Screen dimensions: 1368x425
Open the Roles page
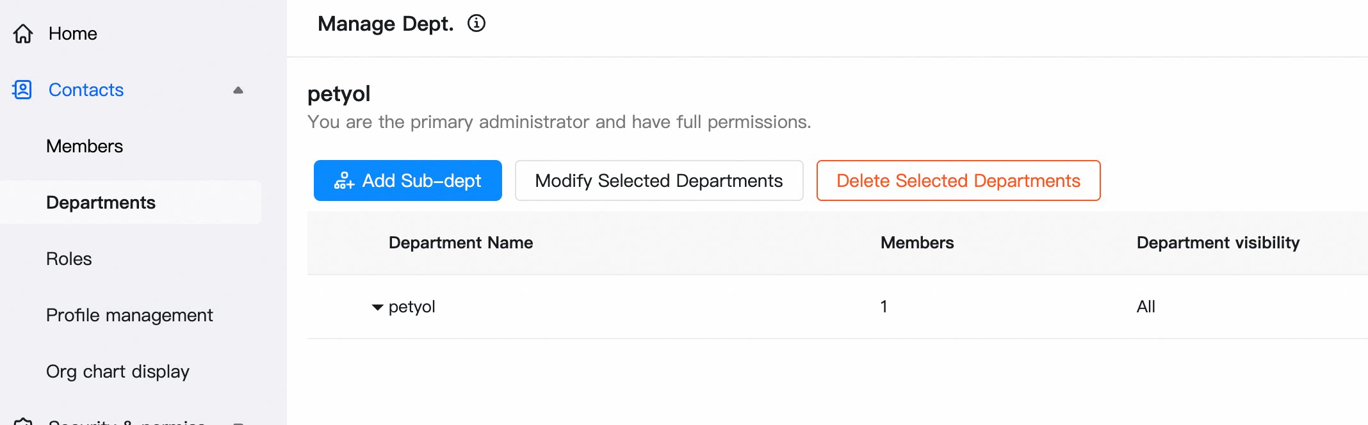tap(69, 259)
